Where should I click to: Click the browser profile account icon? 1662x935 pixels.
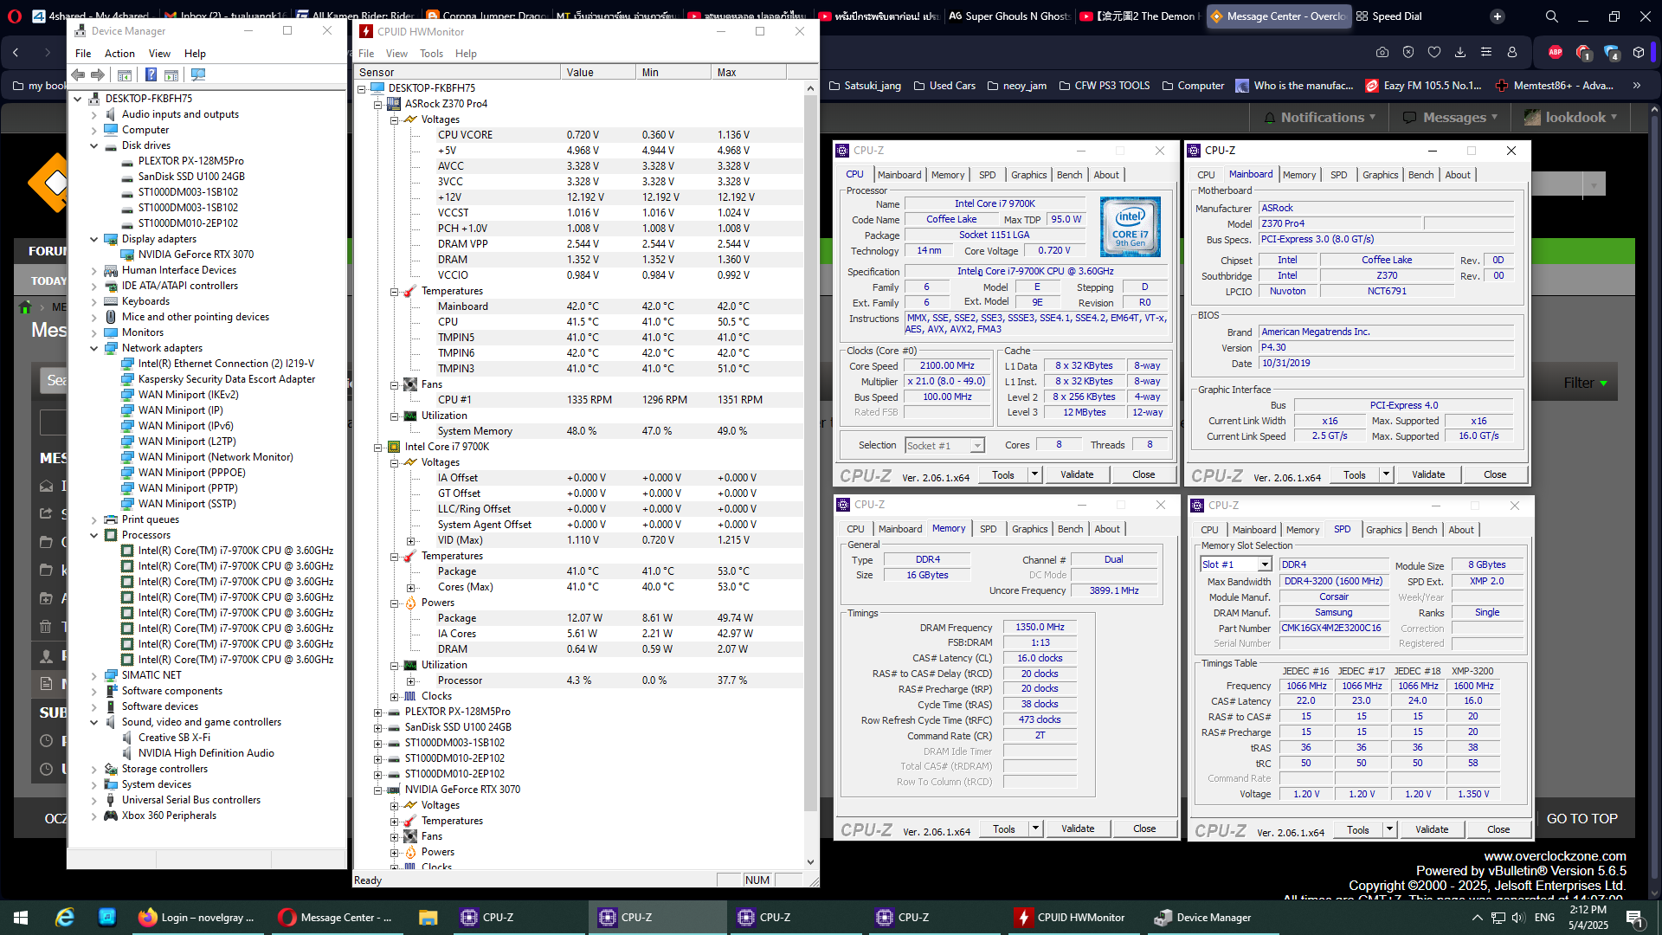pyautogui.click(x=1512, y=53)
